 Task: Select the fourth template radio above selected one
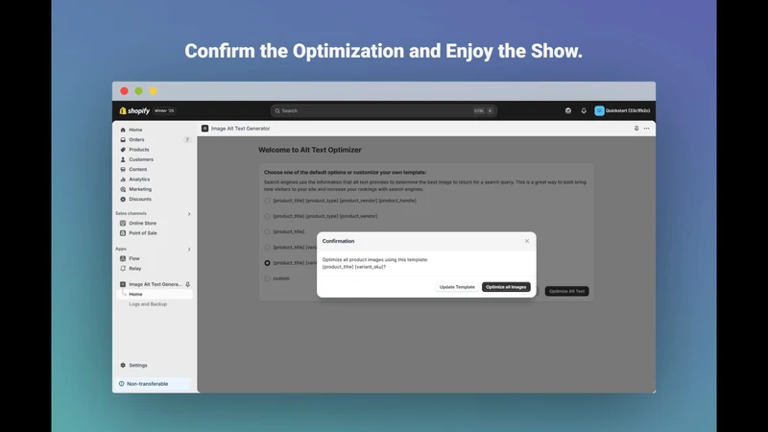click(268, 248)
